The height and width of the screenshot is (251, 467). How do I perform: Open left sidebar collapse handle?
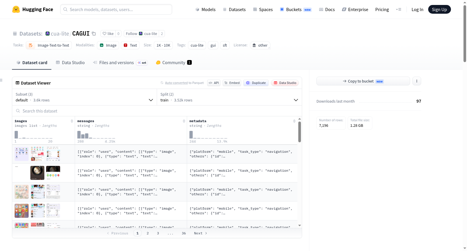click(1, 80)
